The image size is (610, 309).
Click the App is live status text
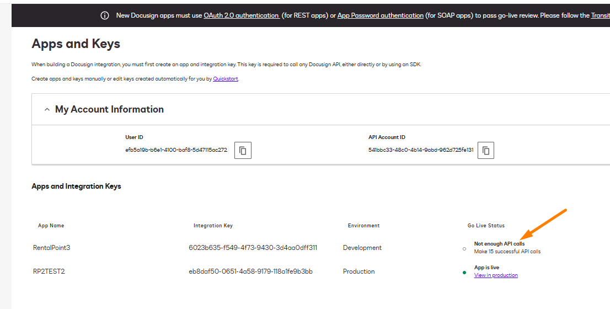pyautogui.click(x=486, y=268)
